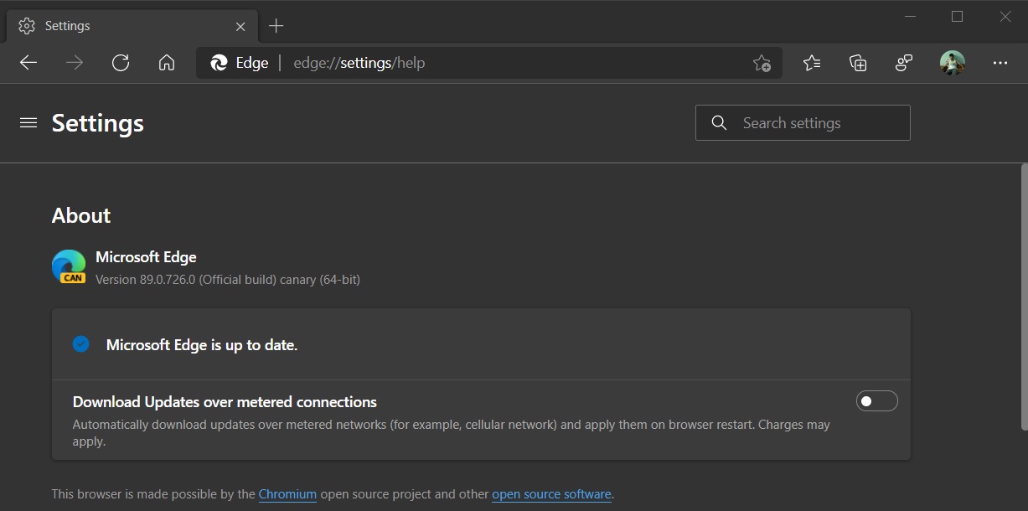Close the Settings tab

[240, 26]
